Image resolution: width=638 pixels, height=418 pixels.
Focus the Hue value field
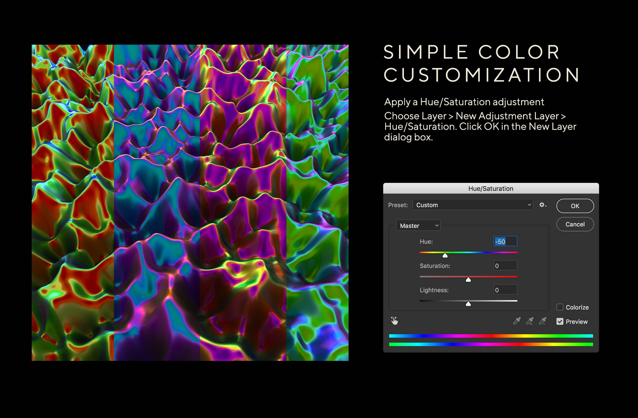pyautogui.click(x=505, y=241)
